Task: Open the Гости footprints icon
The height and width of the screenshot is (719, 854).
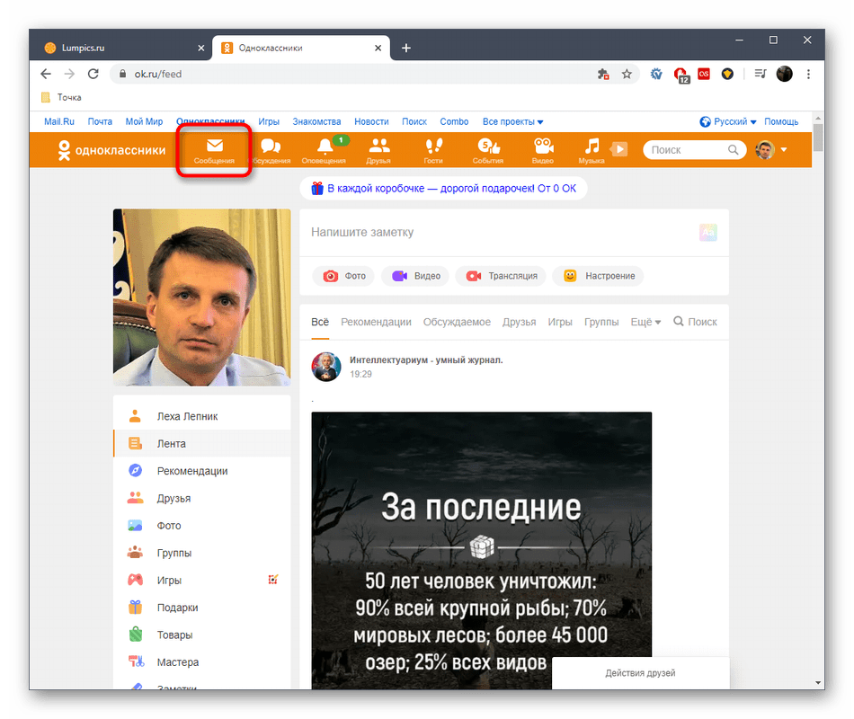Action: (433, 150)
